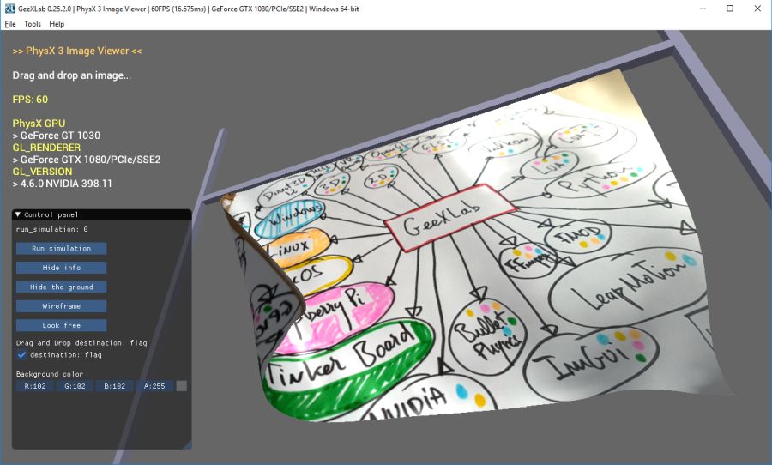772x465 pixels.
Task: Click the 'run_simulation: 0' text
Action: pos(52,229)
